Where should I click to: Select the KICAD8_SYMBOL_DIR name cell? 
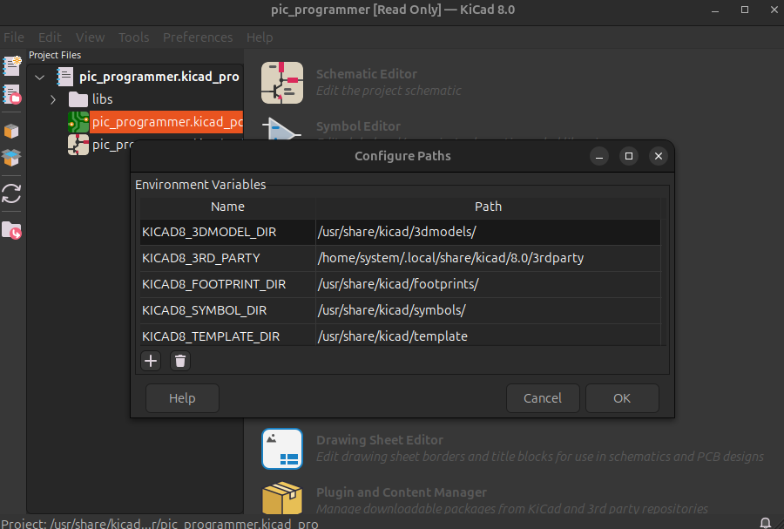[x=227, y=310]
